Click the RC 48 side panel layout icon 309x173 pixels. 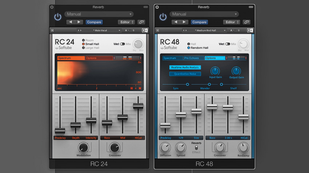coord(250,30)
